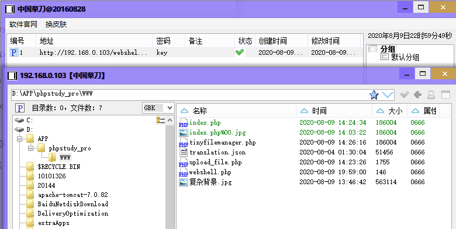Viewport: 456px width, 229px height.
Task: Select drive D: in the tree
Action: pos(30,129)
